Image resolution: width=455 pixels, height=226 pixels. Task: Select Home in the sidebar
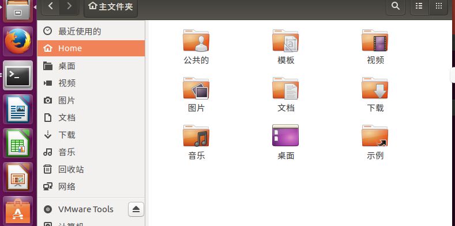[91, 48]
